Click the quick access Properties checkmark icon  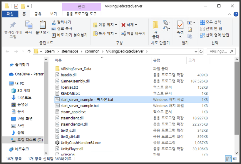(x=16, y=6)
